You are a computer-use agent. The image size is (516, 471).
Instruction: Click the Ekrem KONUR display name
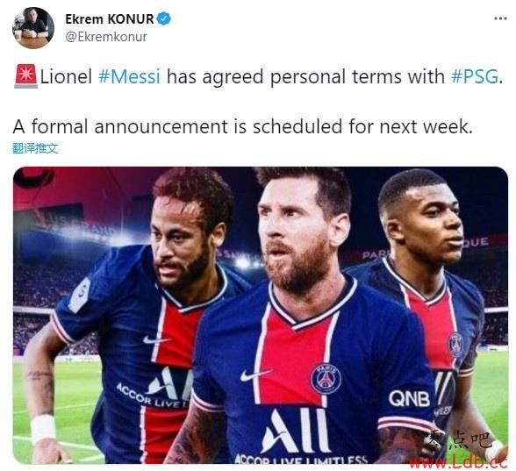tap(109, 18)
